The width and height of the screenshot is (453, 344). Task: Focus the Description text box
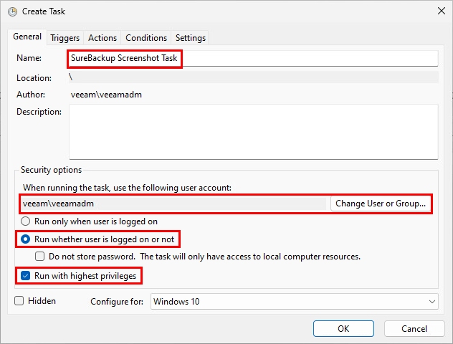point(253,131)
